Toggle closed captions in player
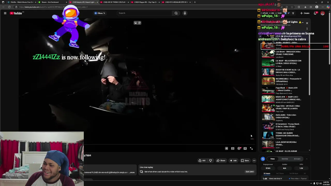The width and height of the screenshot is (331, 186). (x=233, y=149)
